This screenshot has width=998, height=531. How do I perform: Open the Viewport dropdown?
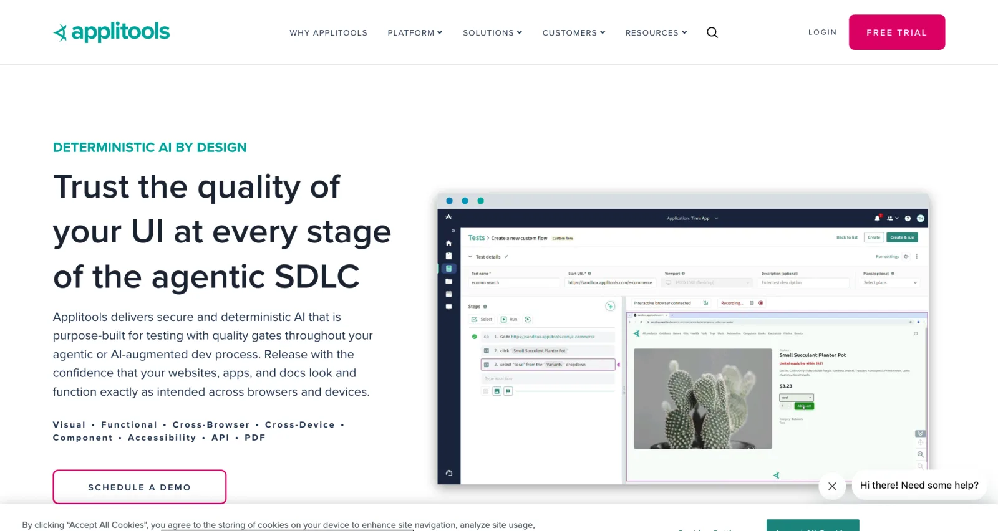[707, 282]
